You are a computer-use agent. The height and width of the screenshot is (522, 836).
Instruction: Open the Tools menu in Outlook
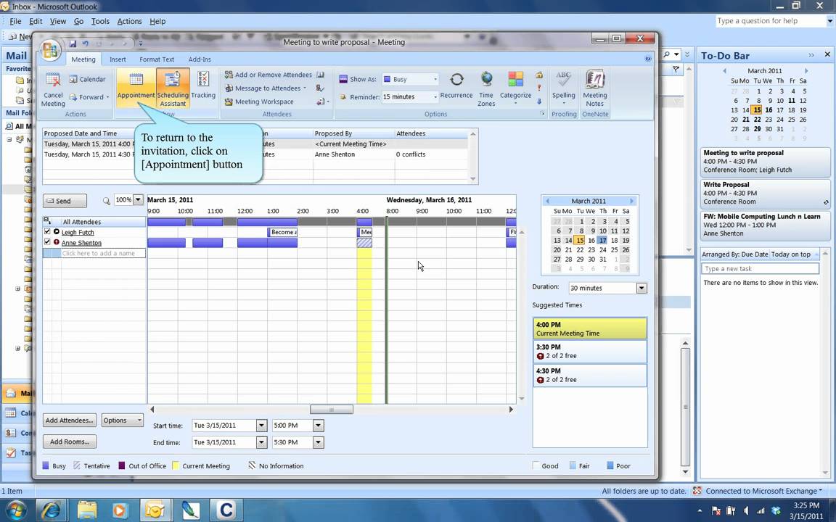(x=100, y=21)
